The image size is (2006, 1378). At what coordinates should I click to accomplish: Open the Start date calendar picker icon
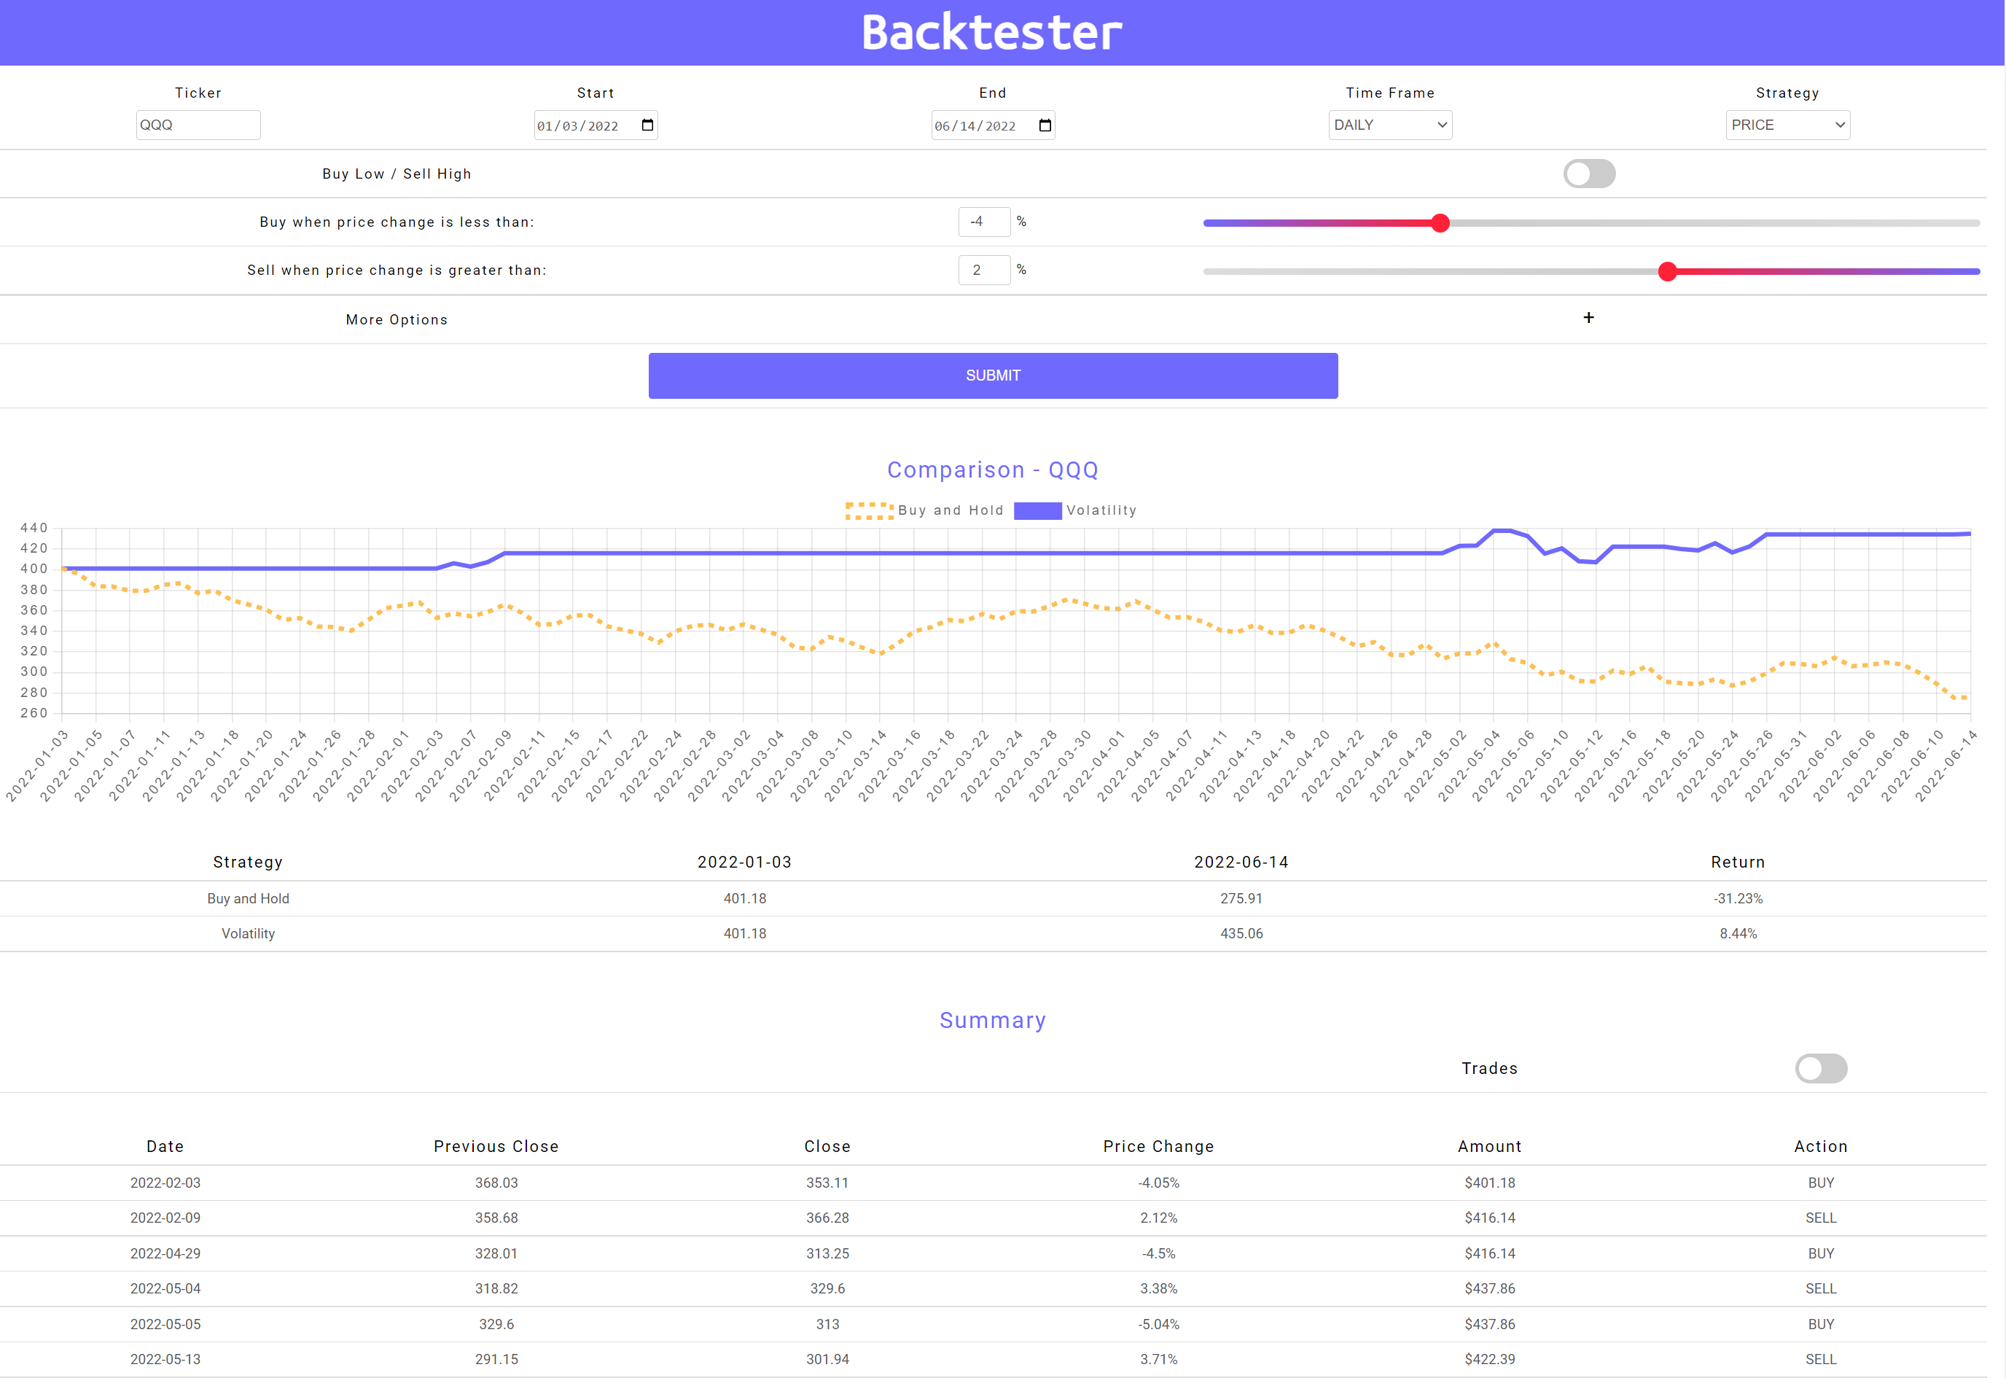click(x=647, y=125)
